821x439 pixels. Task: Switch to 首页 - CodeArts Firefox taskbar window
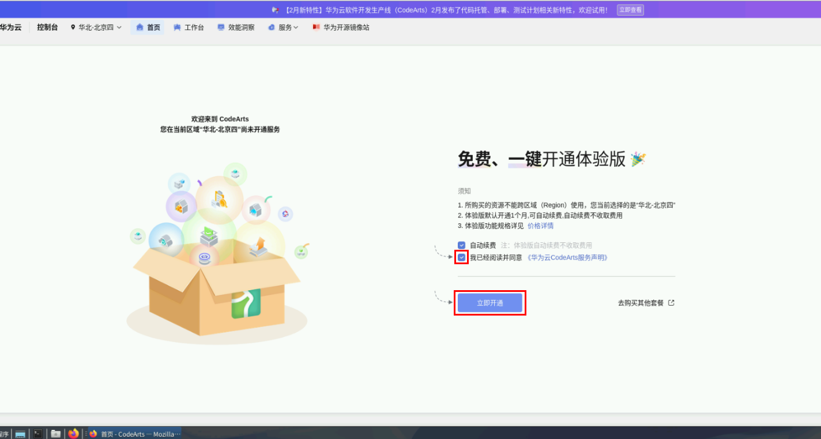(135, 434)
